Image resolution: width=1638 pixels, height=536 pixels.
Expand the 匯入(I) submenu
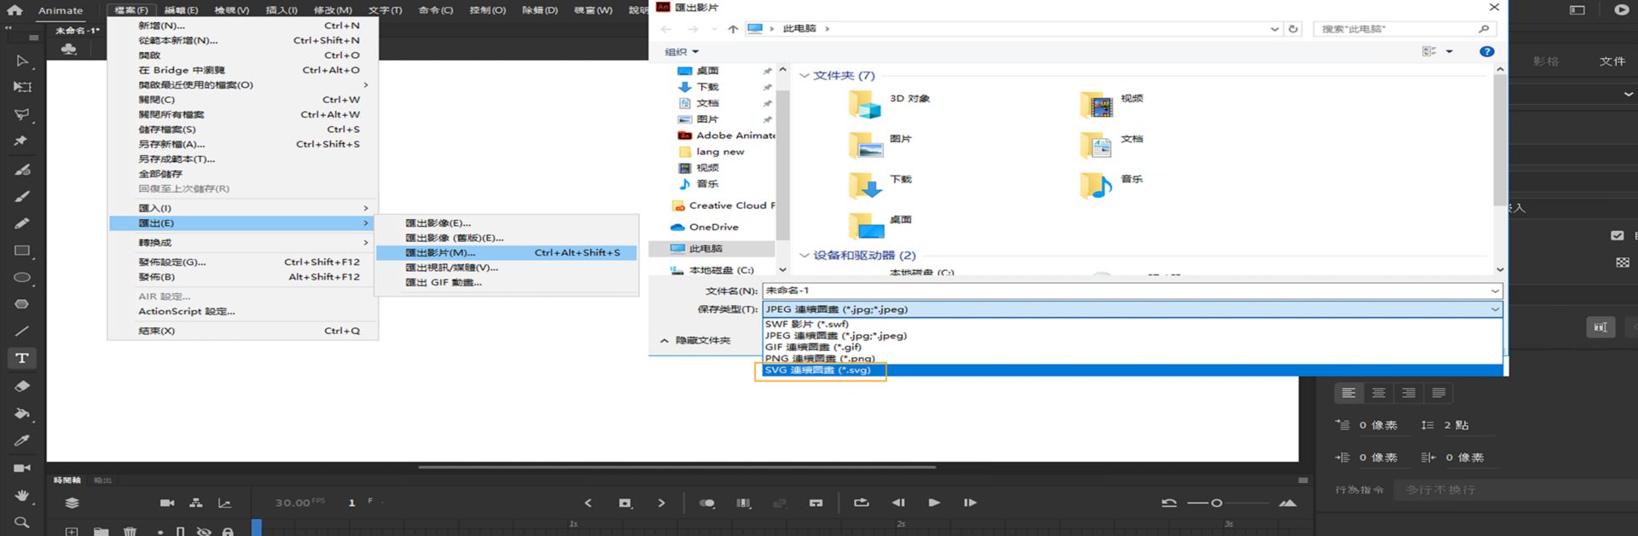[243, 208]
